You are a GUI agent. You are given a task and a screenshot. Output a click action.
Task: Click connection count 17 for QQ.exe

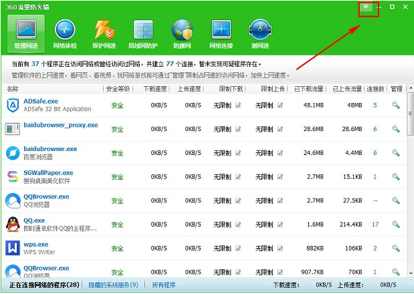375,225
